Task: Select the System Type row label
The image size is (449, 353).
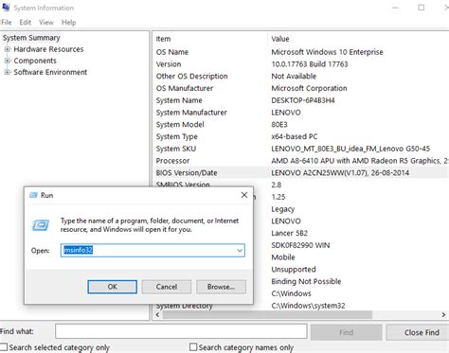Action: pos(177,136)
